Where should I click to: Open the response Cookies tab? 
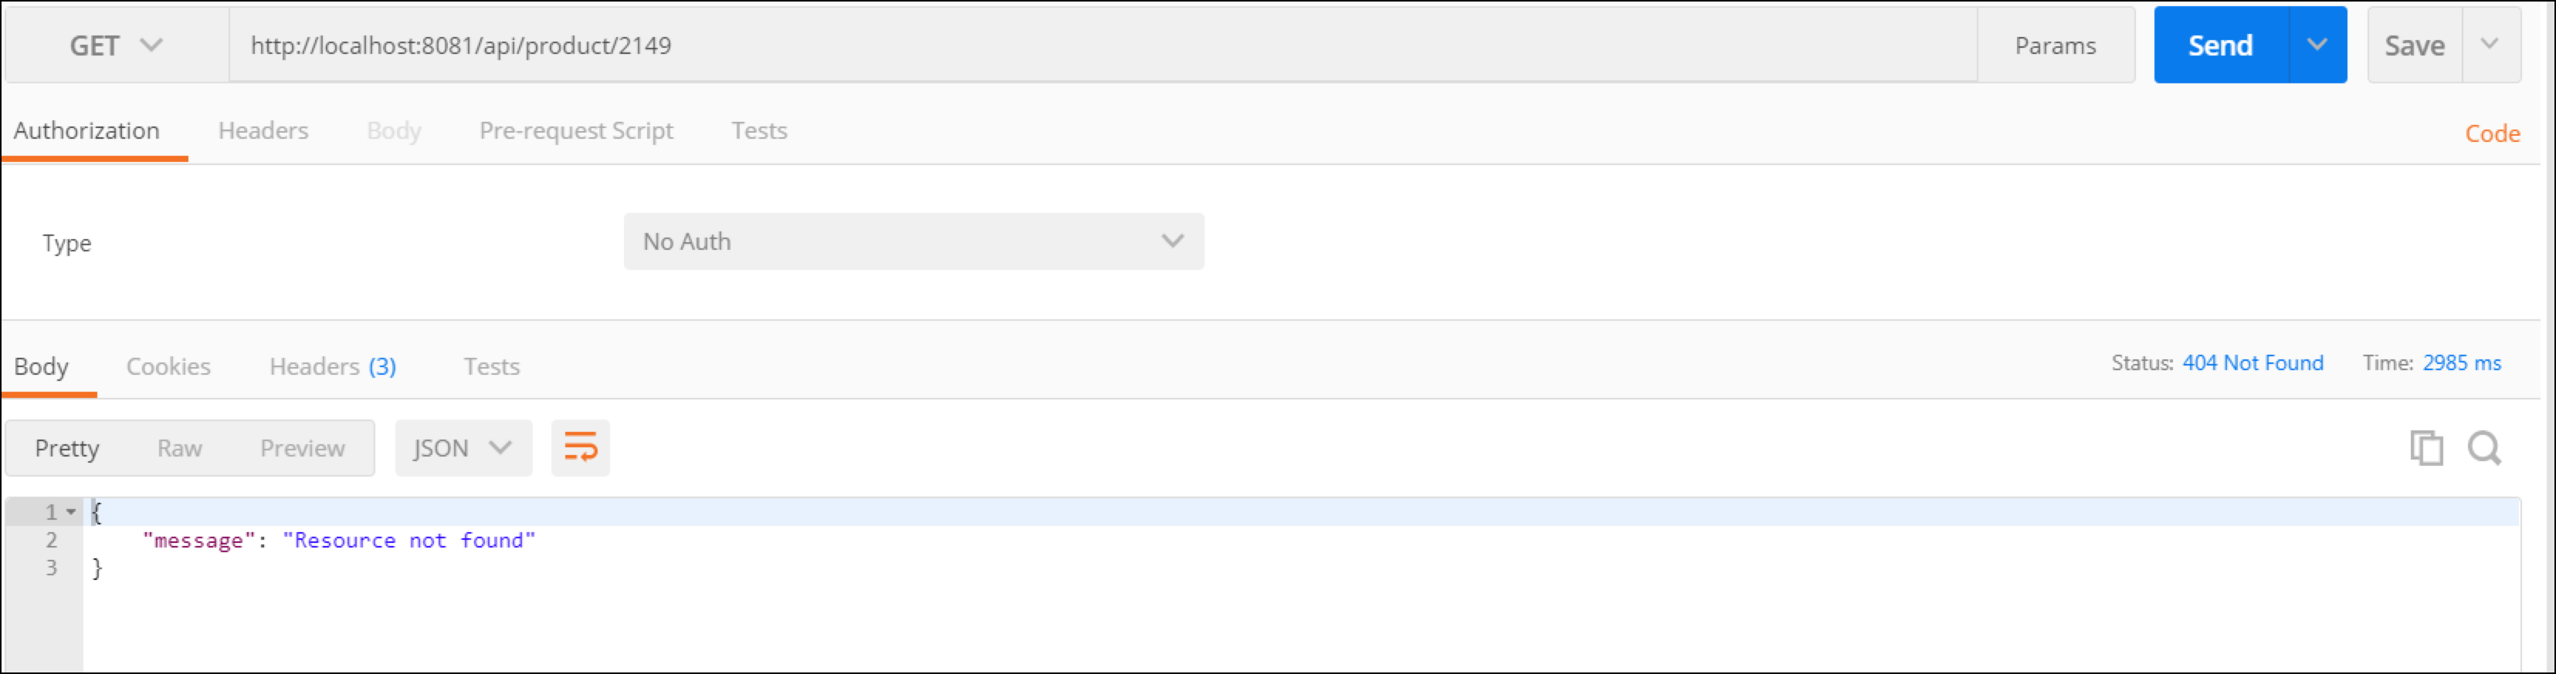pos(168,367)
